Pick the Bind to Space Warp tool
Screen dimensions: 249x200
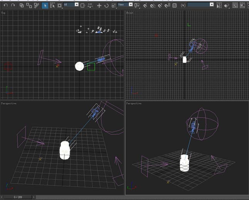[x=37, y=5]
